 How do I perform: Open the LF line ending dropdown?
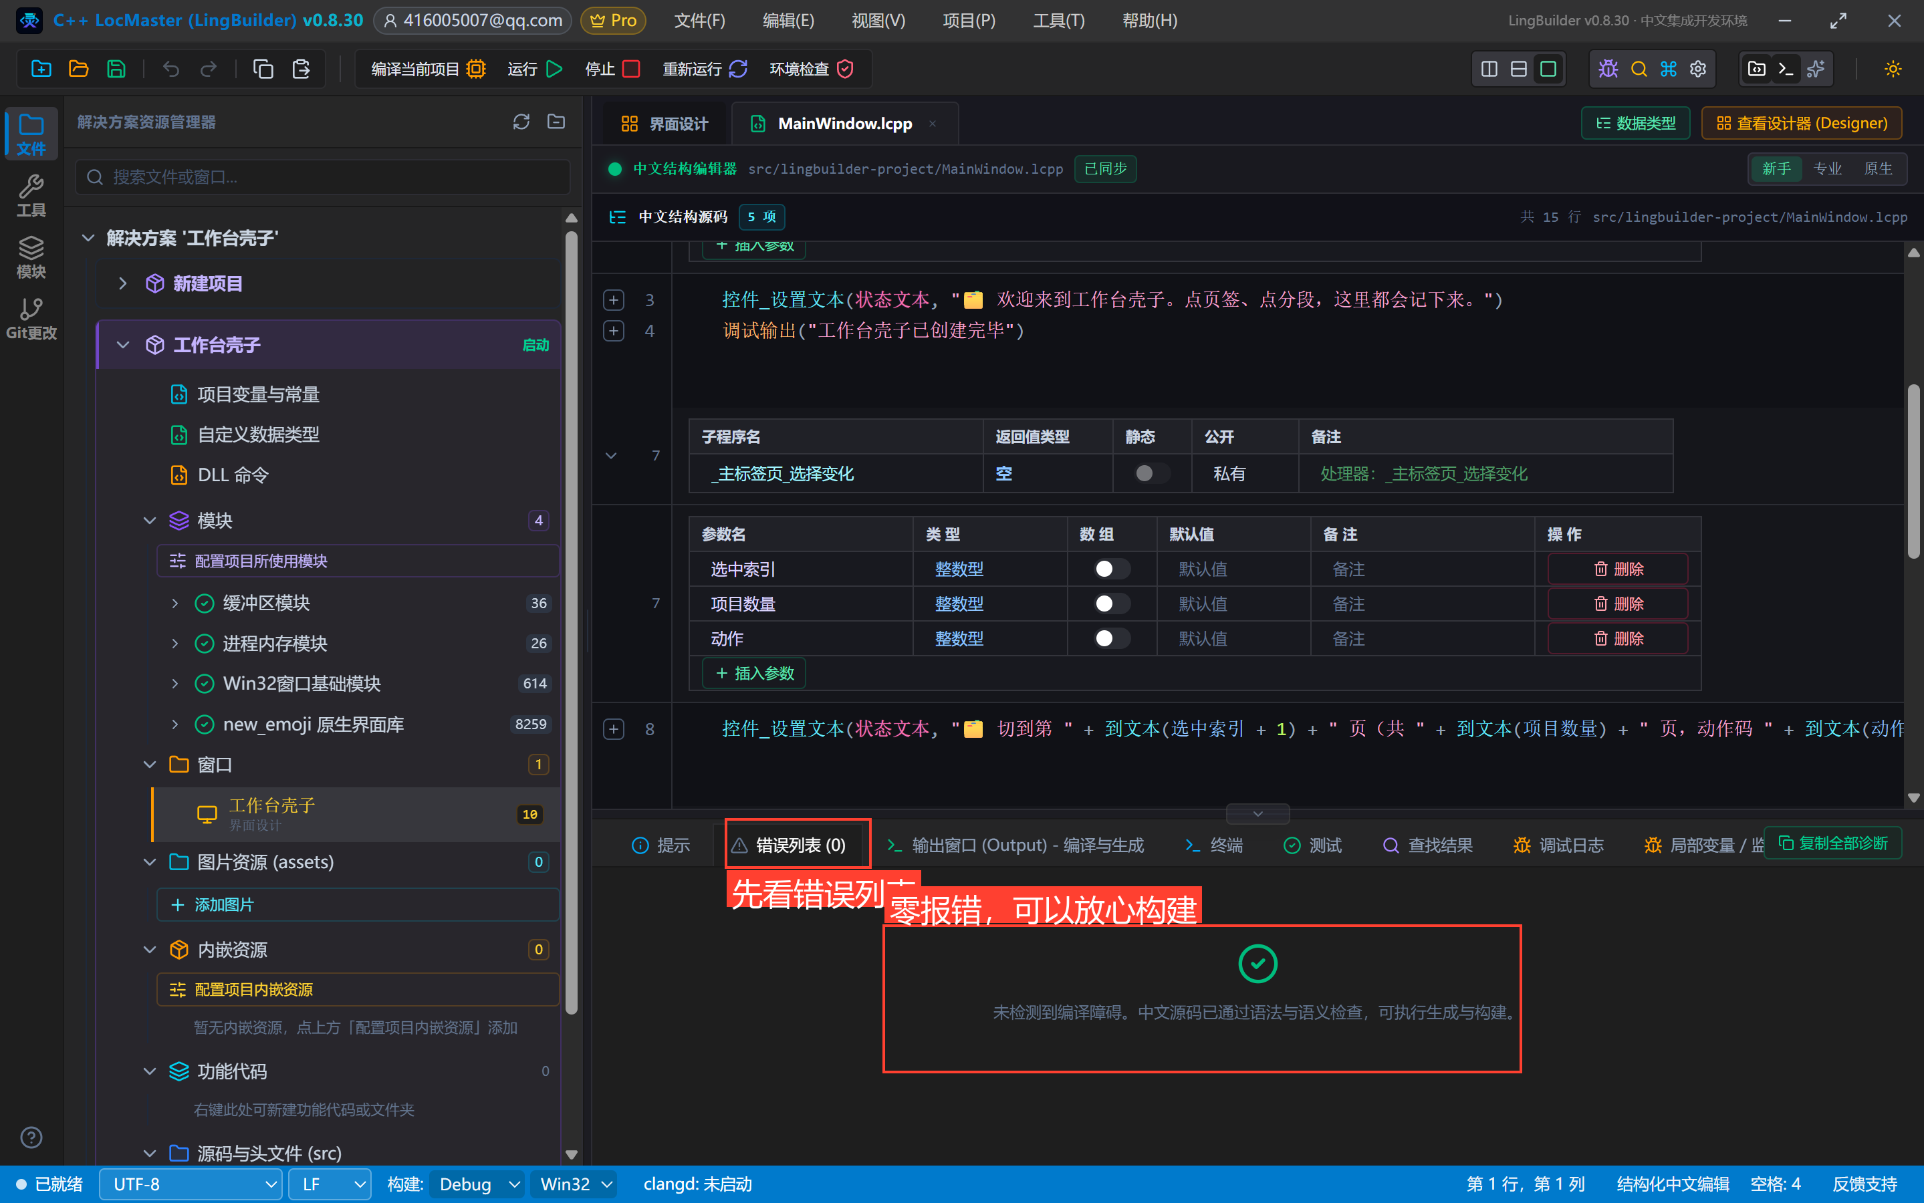pyautogui.click(x=330, y=1184)
